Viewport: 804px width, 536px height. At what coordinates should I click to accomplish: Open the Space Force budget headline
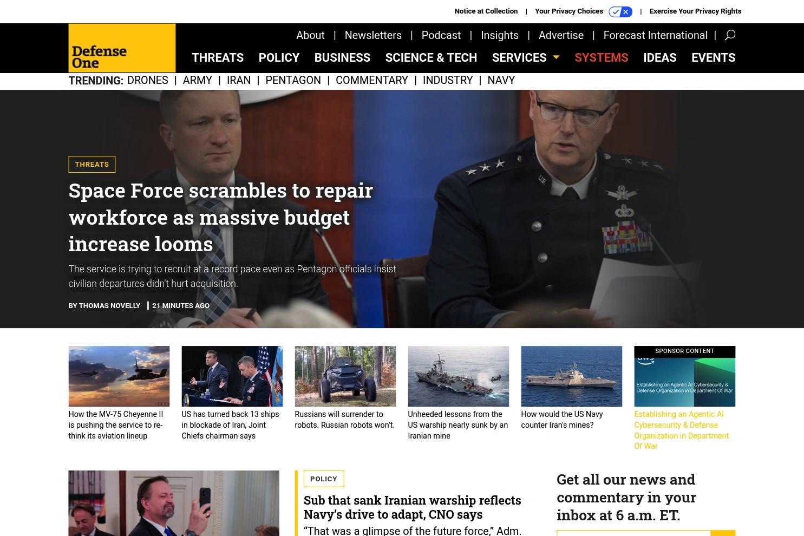tap(220, 217)
